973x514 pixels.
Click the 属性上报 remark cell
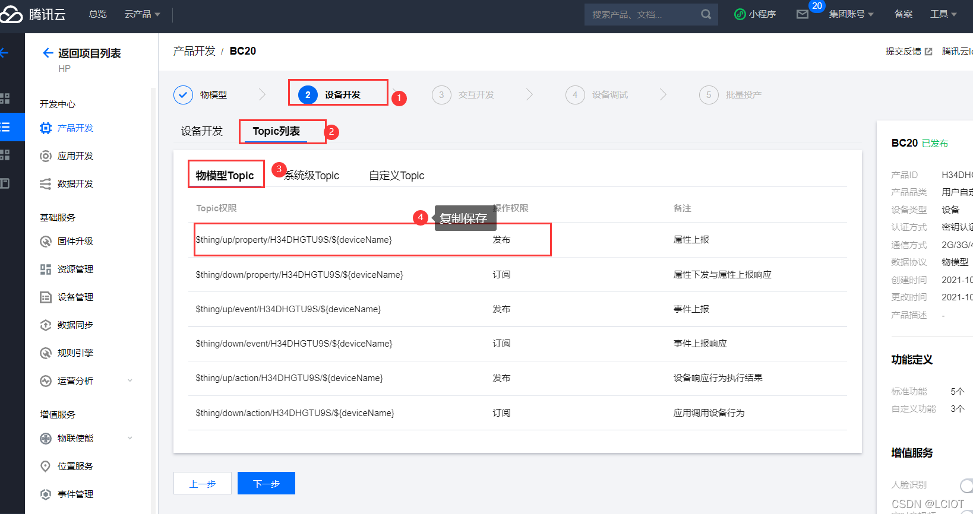691,240
